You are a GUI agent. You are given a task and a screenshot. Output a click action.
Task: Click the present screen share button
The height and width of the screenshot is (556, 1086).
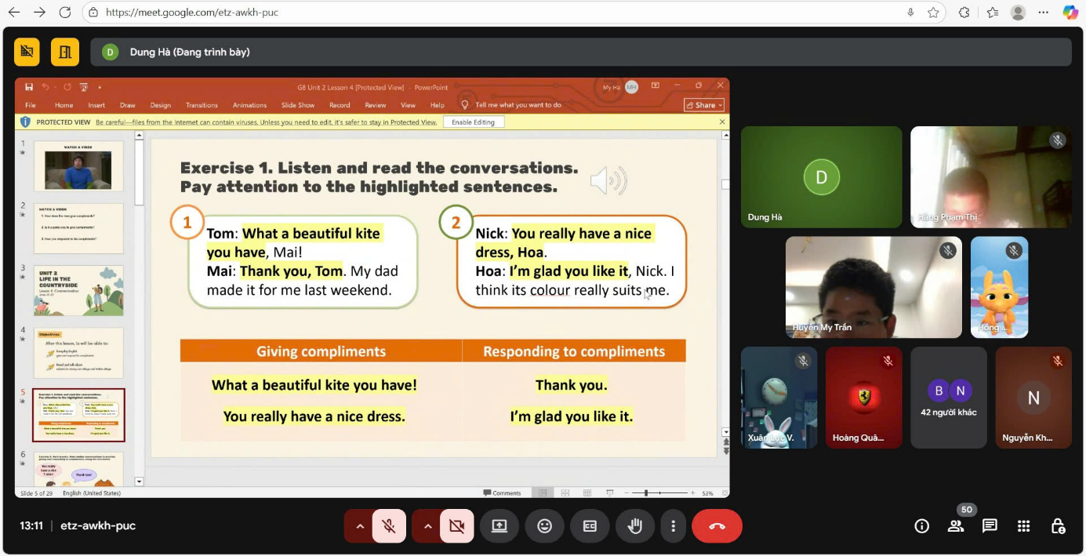[x=499, y=526]
